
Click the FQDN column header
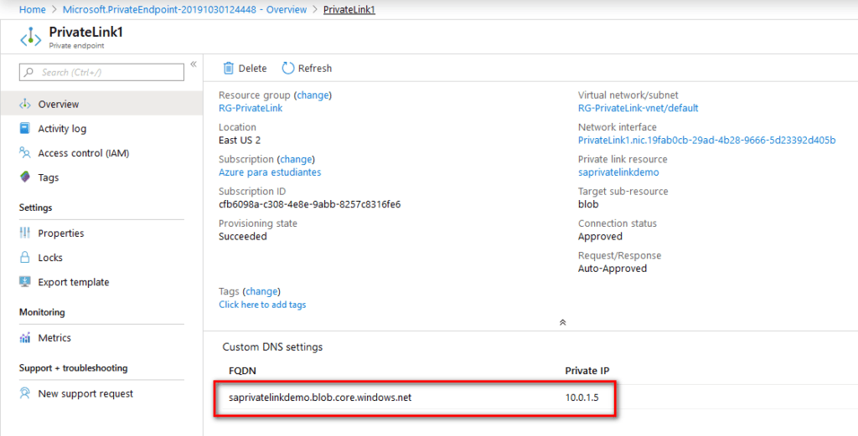[x=242, y=371]
